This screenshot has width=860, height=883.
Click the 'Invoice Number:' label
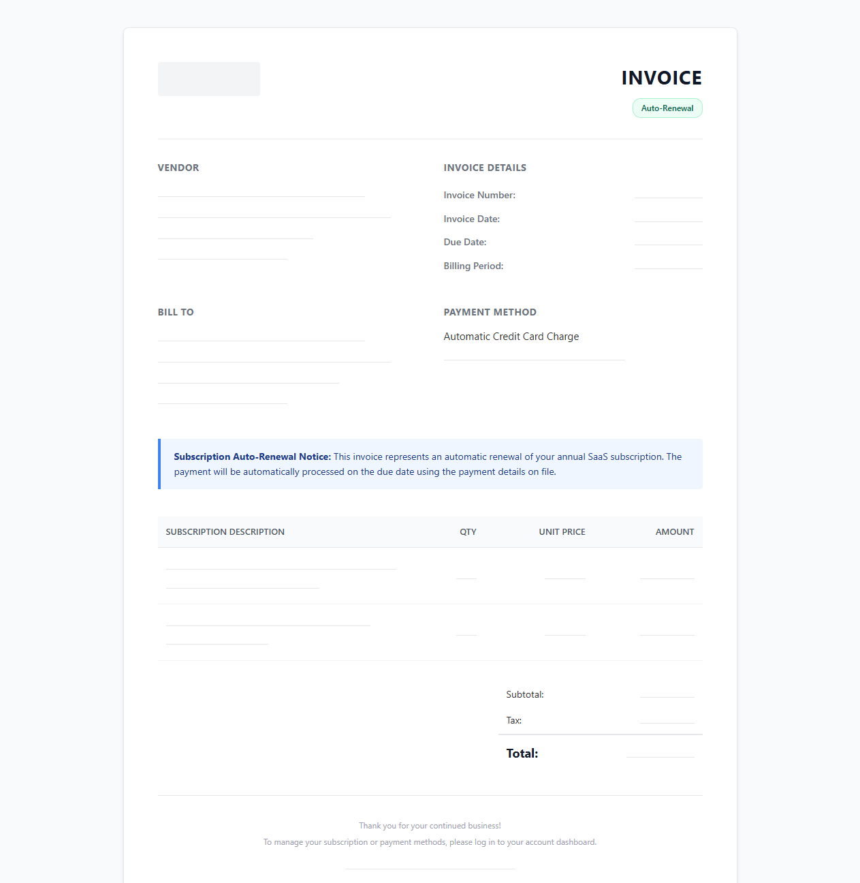pyautogui.click(x=479, y=195)
